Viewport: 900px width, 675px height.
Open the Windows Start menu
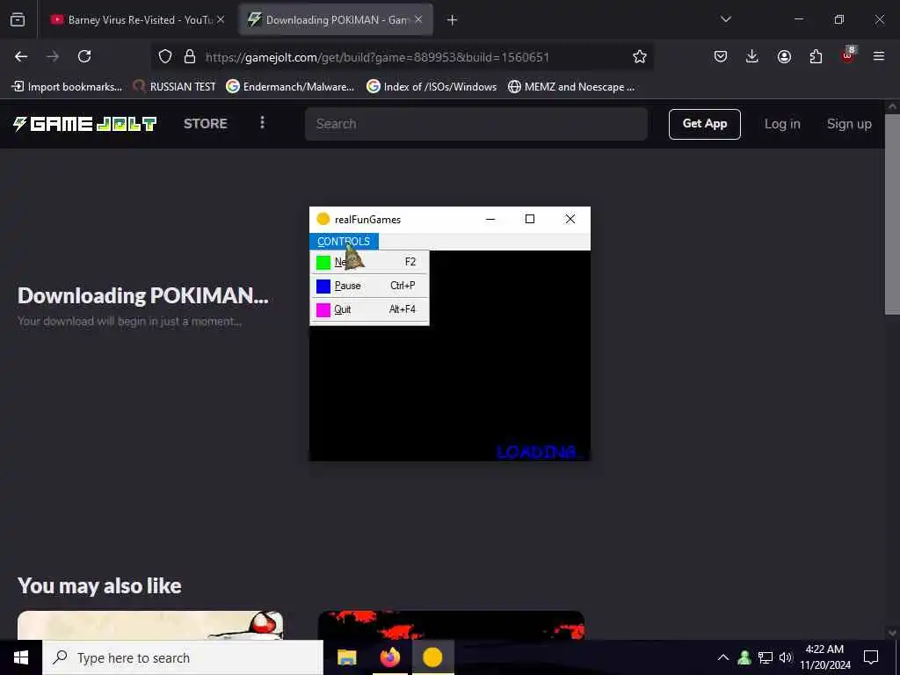(21, 657)
